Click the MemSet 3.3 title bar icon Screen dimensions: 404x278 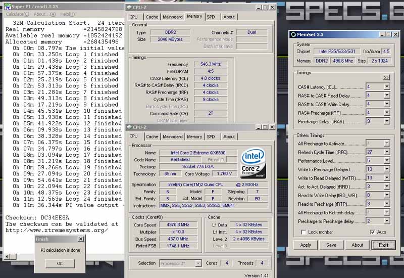[293, 34]
